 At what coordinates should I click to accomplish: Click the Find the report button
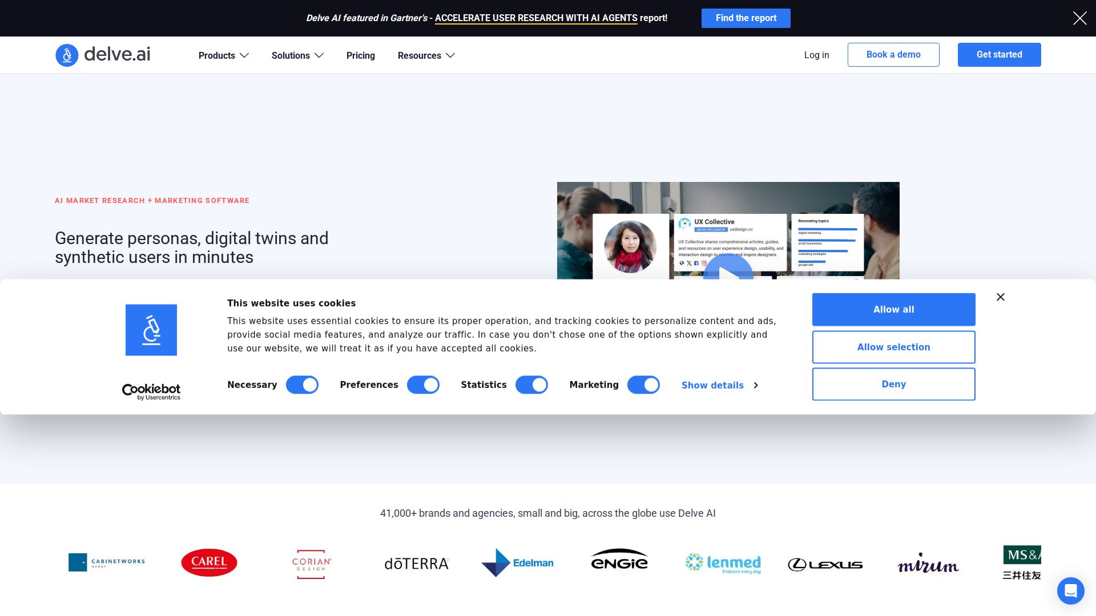pyautogui.click(x=746, y=18)
